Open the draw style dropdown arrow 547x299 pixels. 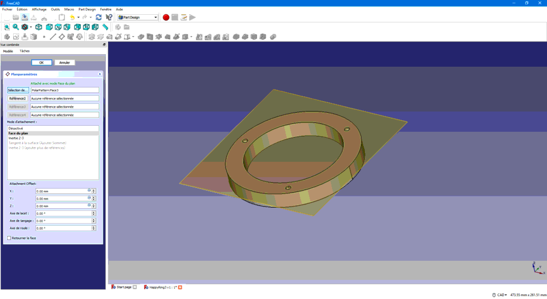click(x=31, y=27)
